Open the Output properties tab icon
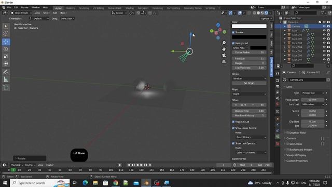The height and width of the screenshot is (187, 332). pyautogui.click(x=278, y=87)
